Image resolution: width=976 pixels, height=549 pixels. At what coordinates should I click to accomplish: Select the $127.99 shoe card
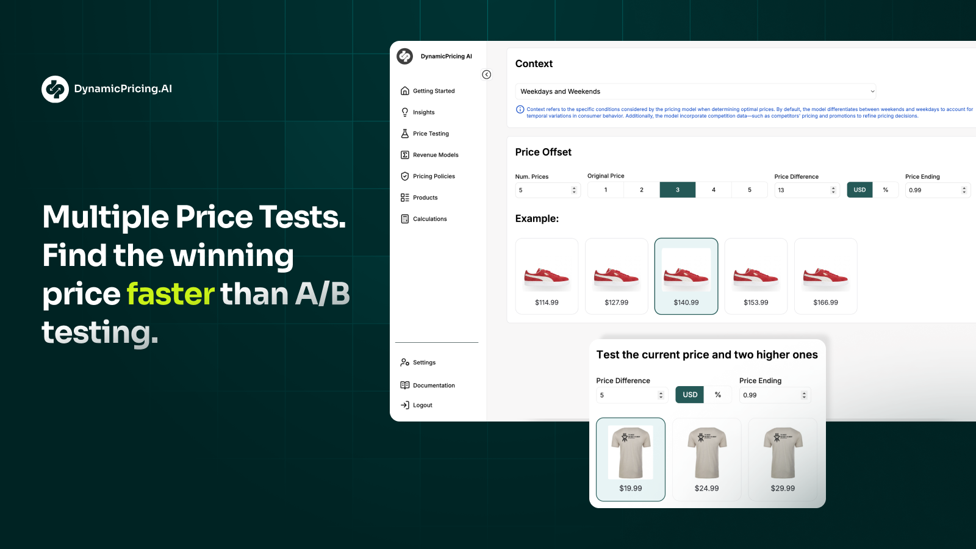(617, 276)
